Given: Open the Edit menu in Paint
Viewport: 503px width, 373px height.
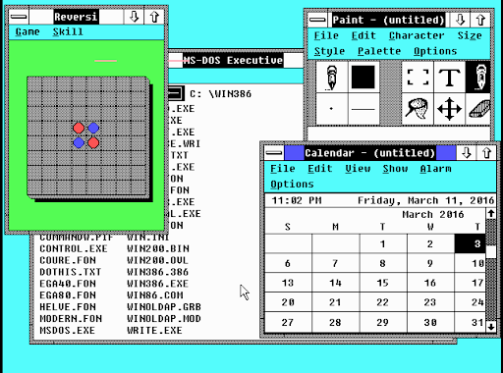Looking at the screenshot, I should [x=363, y=35].
